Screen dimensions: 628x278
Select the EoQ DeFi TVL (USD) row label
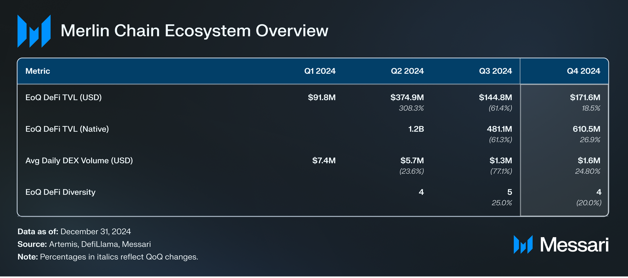click(64, 97)
